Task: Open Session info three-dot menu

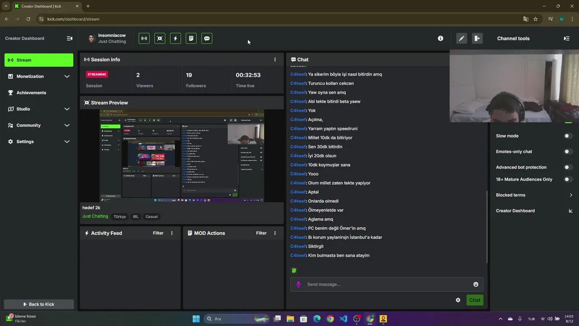Action: click(275, 59)
